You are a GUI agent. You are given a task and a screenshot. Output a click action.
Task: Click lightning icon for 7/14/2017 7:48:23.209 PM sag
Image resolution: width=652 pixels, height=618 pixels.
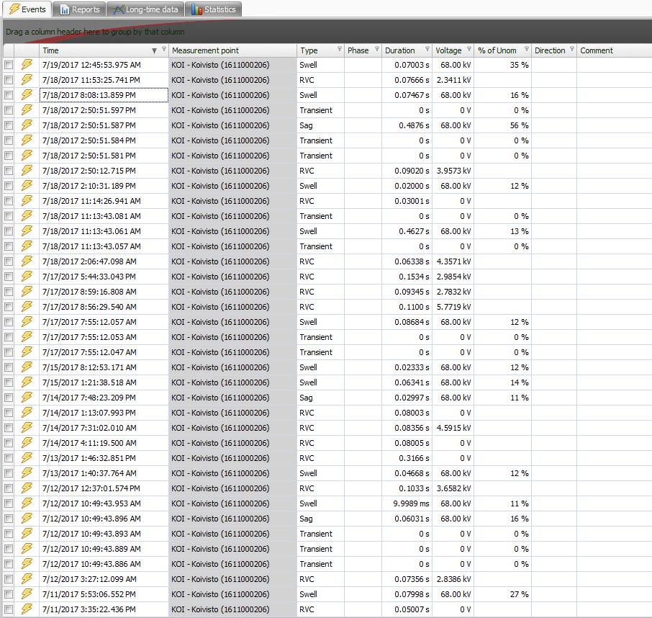27,398
